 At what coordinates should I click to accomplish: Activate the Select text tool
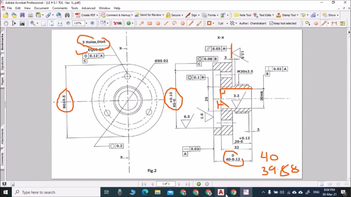coord(14,23)
